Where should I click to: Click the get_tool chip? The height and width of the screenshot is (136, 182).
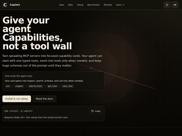[52, 86]
